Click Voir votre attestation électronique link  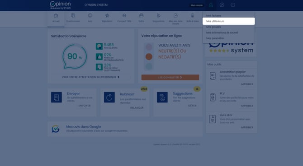point(90,77)
